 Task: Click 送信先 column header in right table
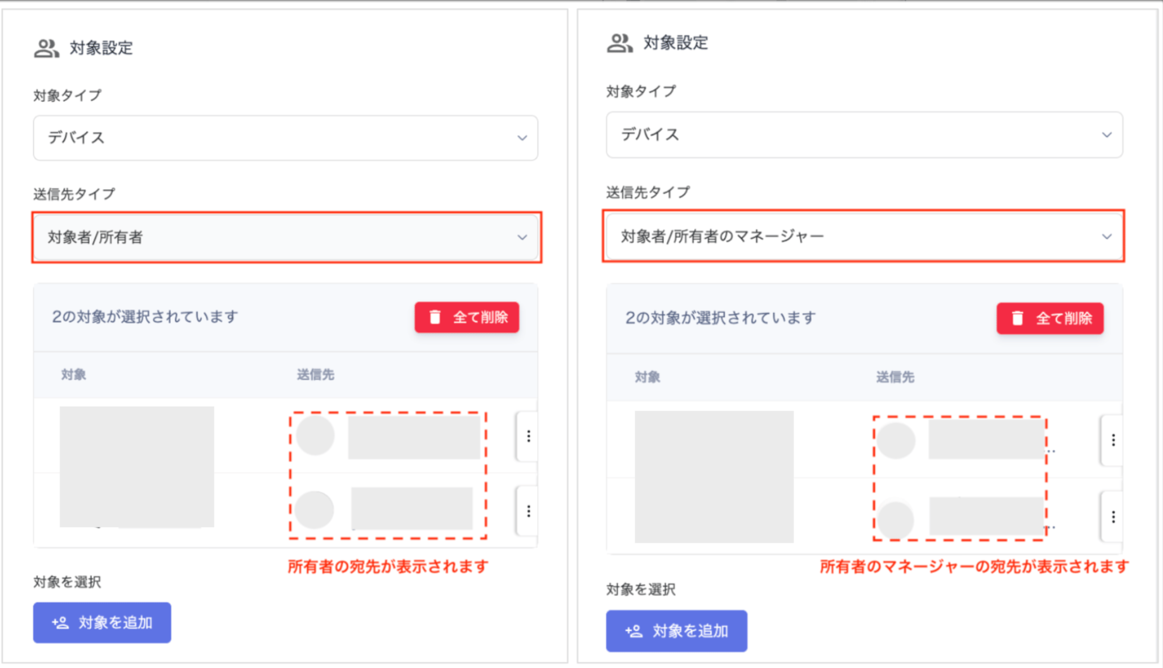coord(895,378)
